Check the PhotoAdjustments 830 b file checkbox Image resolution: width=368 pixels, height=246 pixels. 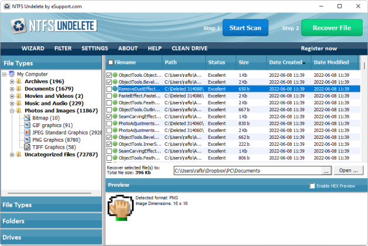(x=109, y=124)
